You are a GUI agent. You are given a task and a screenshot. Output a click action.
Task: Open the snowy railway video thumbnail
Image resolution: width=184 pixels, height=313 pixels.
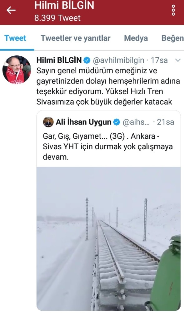tap(108, 239)
